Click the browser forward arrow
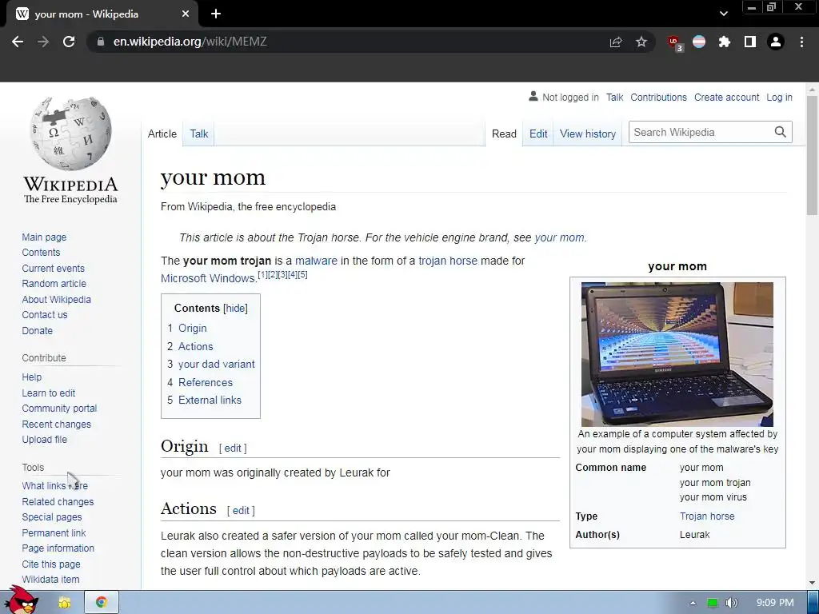The height and width of the screenshot is (614, 819). pyautogui.click(x=43, y=42)
